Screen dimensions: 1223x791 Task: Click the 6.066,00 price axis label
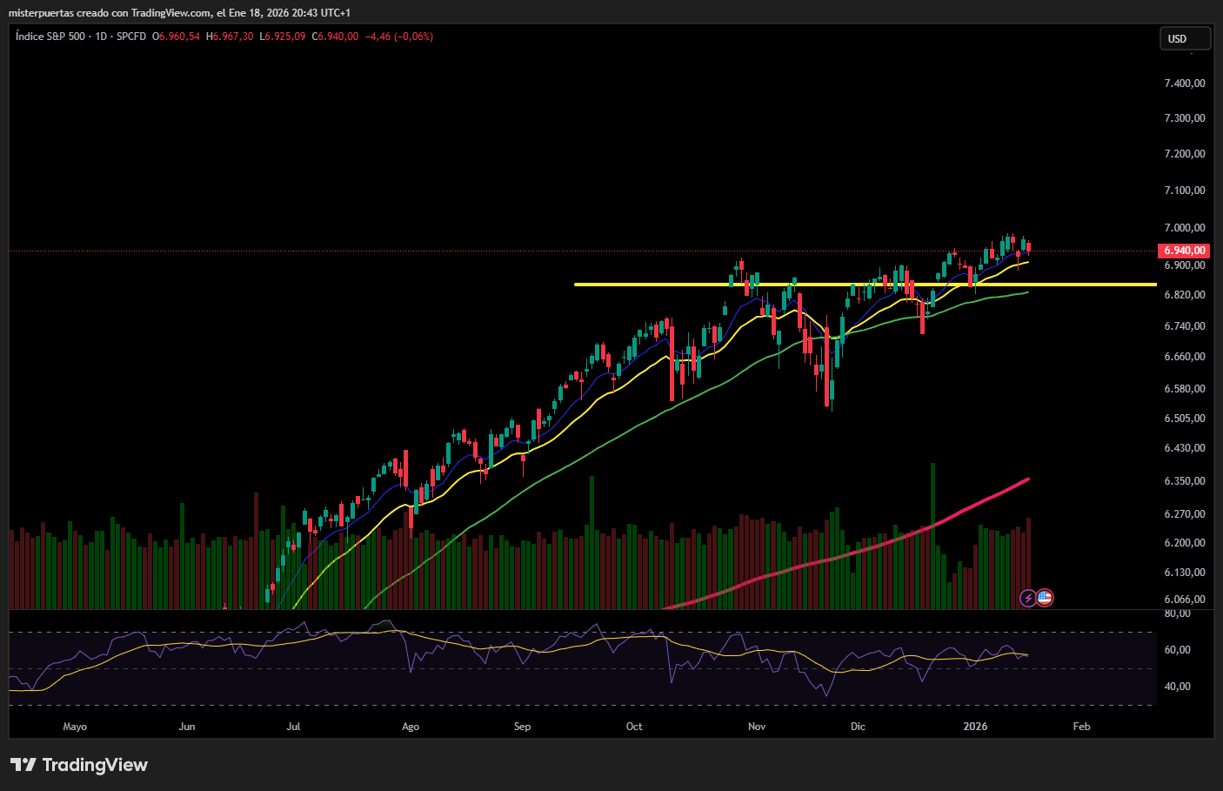pyautogui.click(x=1185, y=600)
